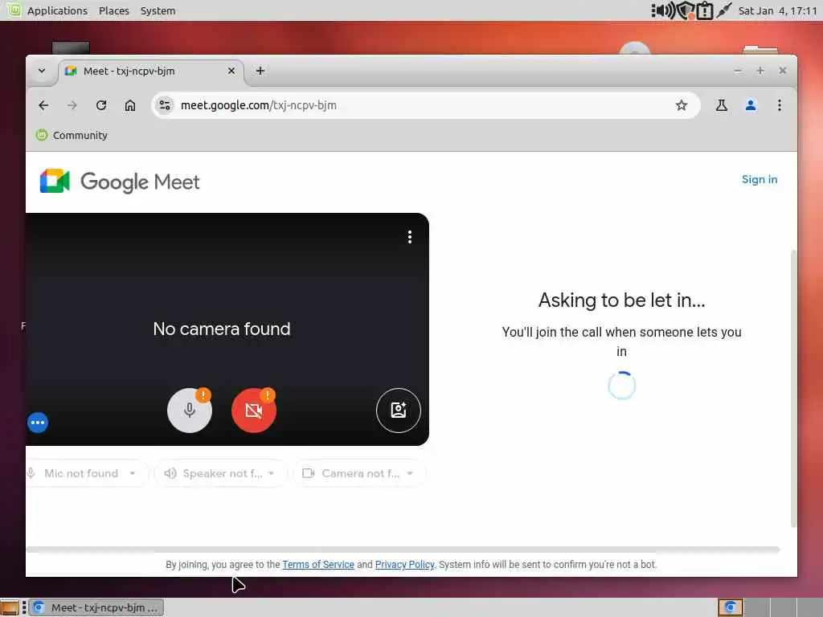Go forward in browser history
The image size is (823, 617).
(72, 105)
